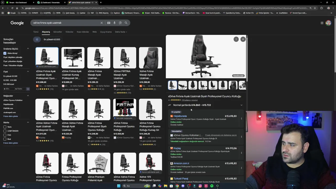Screen dimensions: 336x189
Task: Open Instagram from taskbar
Action: [200, 186]
